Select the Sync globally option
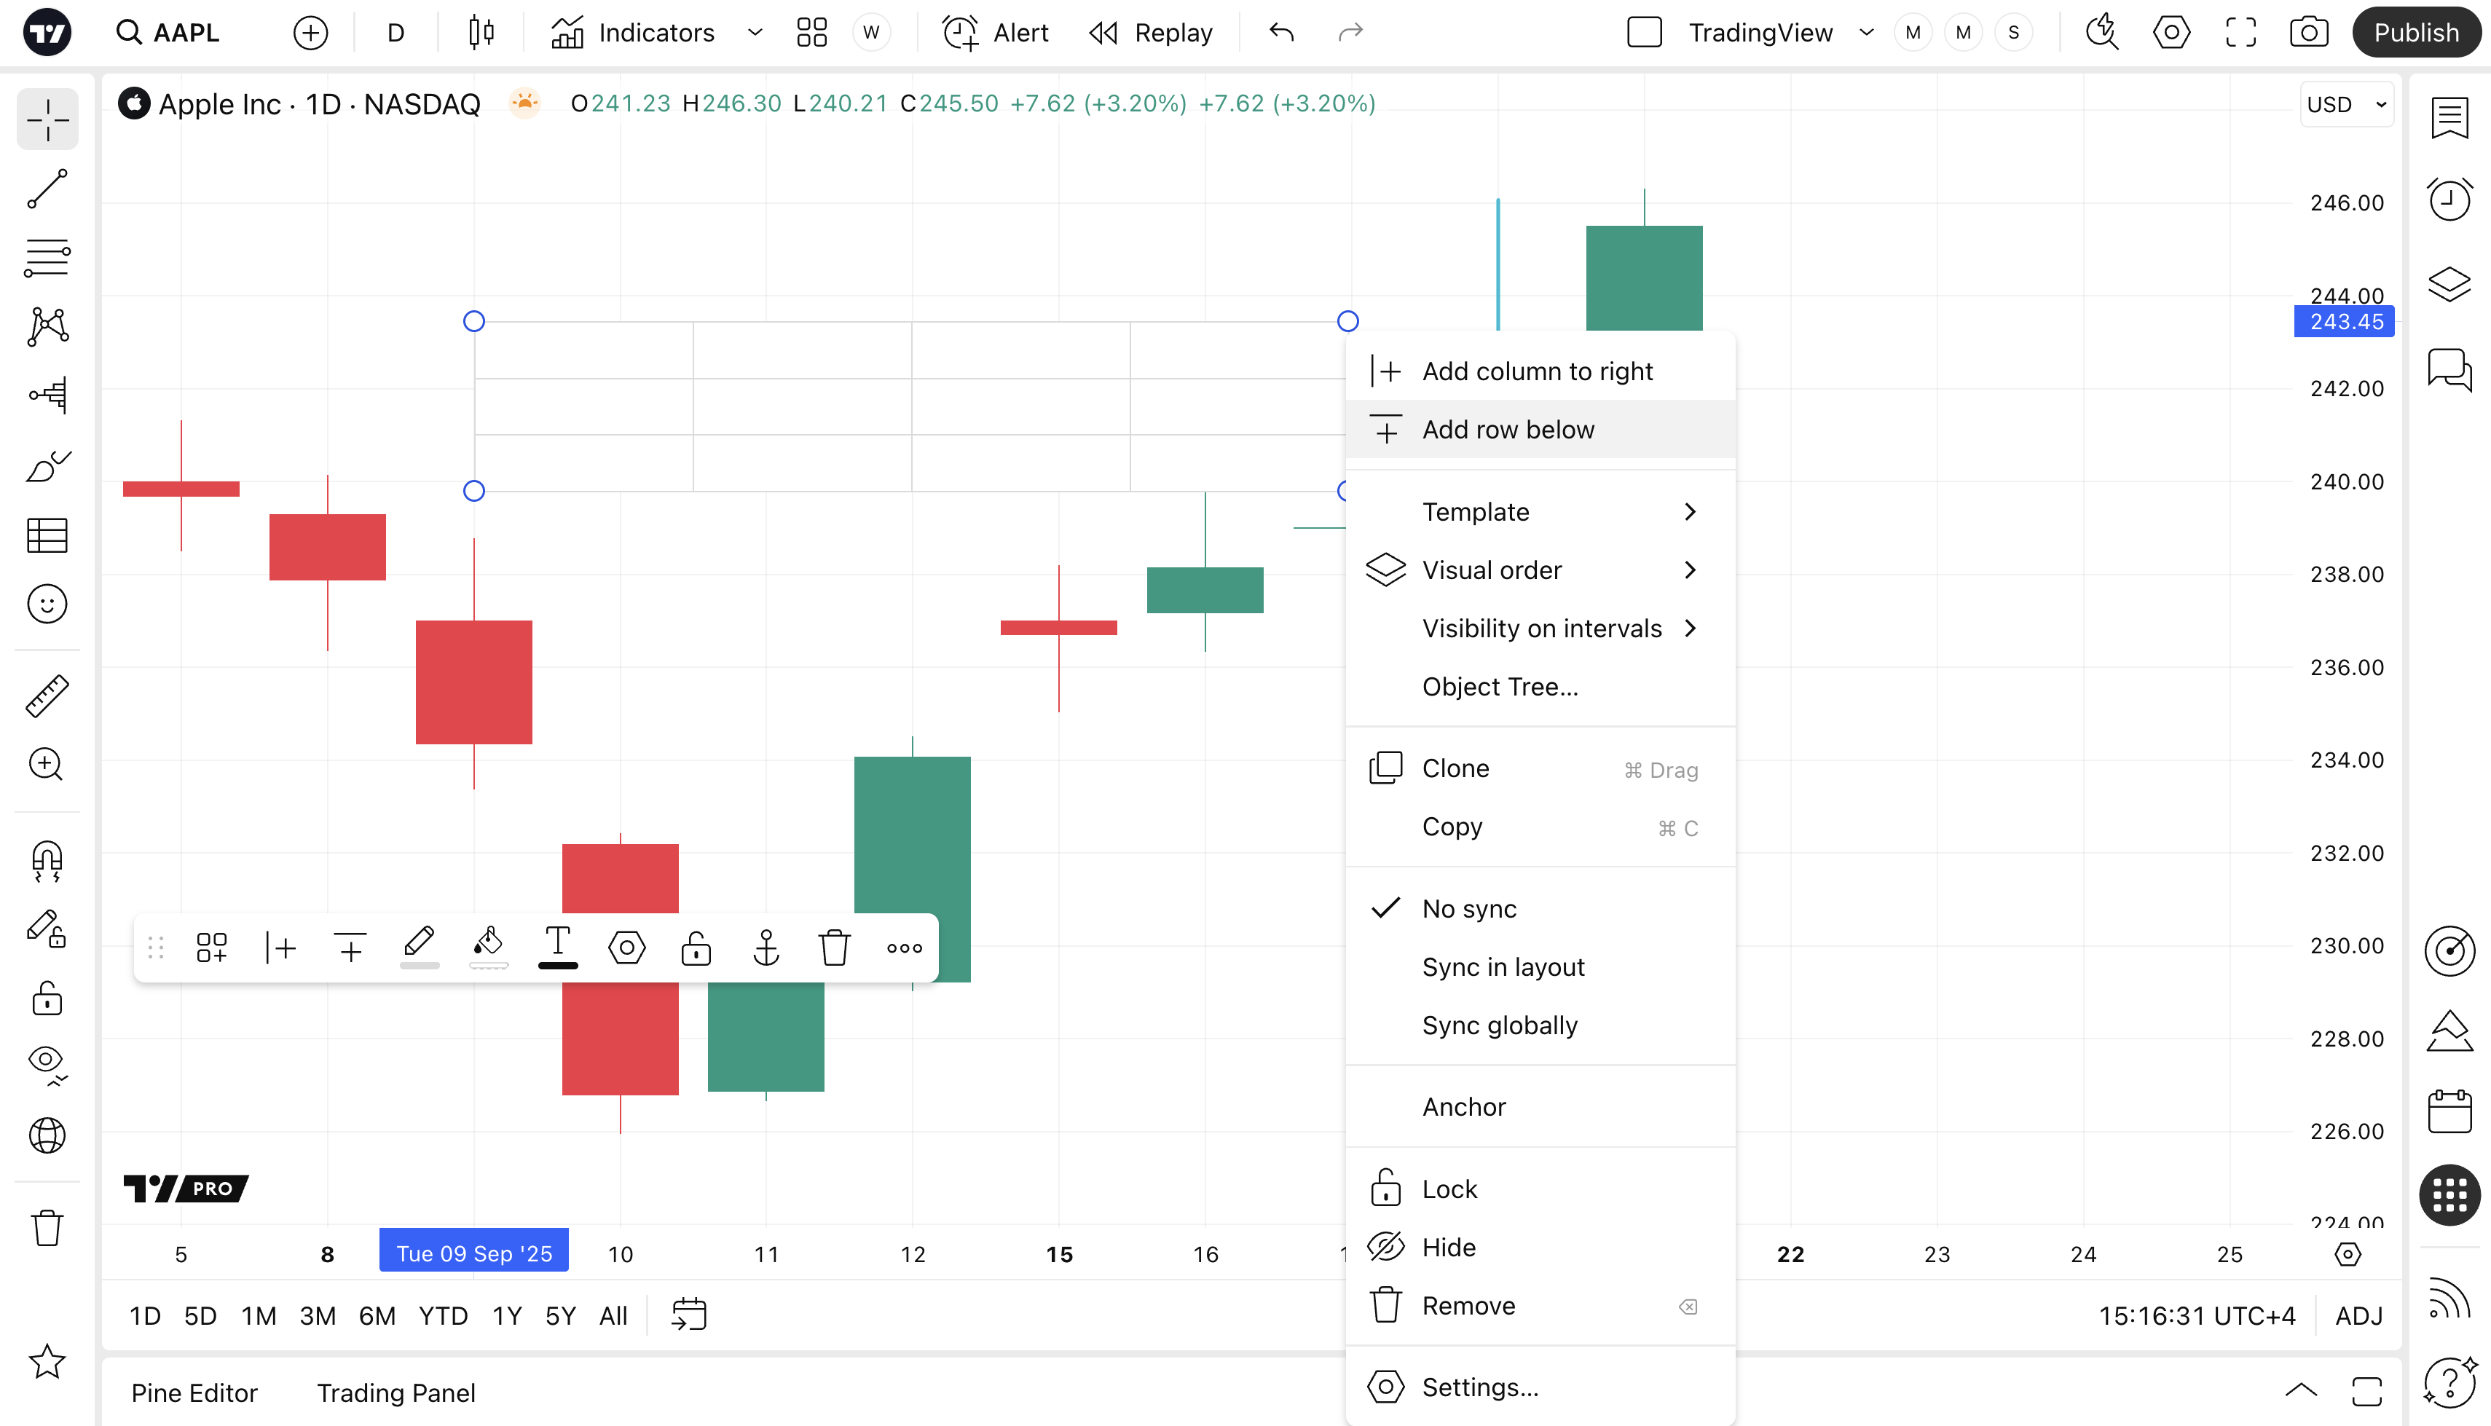The image size is (2491, 1426). pos(1499,1025)
